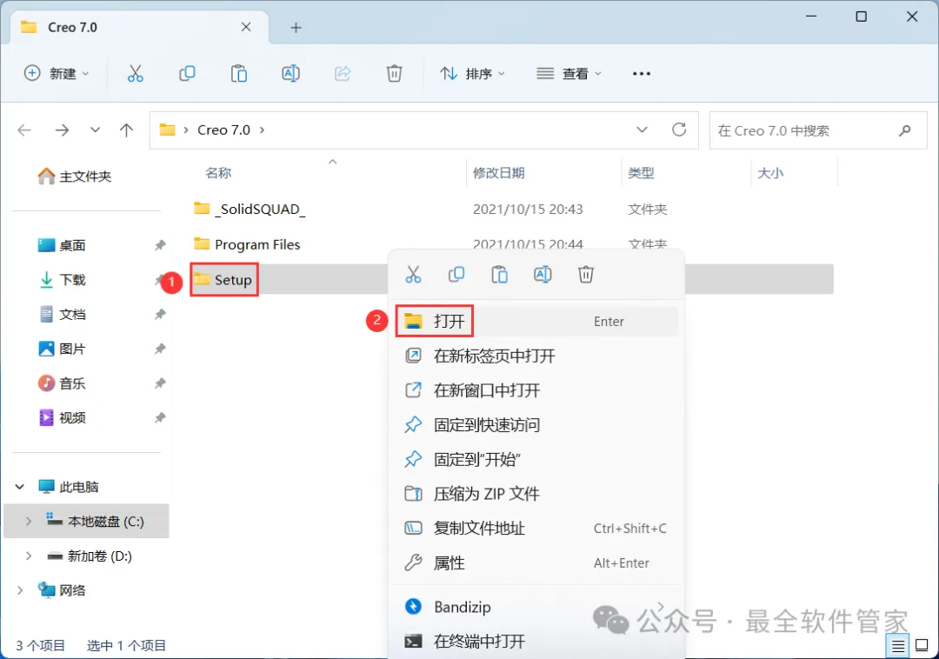The image size is (939, 659).
Task: Unpin 图片 from quick access
Action: [160, 349]
